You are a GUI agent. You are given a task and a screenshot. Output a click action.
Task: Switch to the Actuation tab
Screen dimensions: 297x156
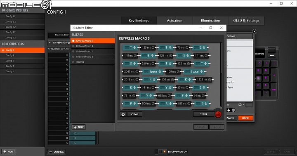pos(174,21)
